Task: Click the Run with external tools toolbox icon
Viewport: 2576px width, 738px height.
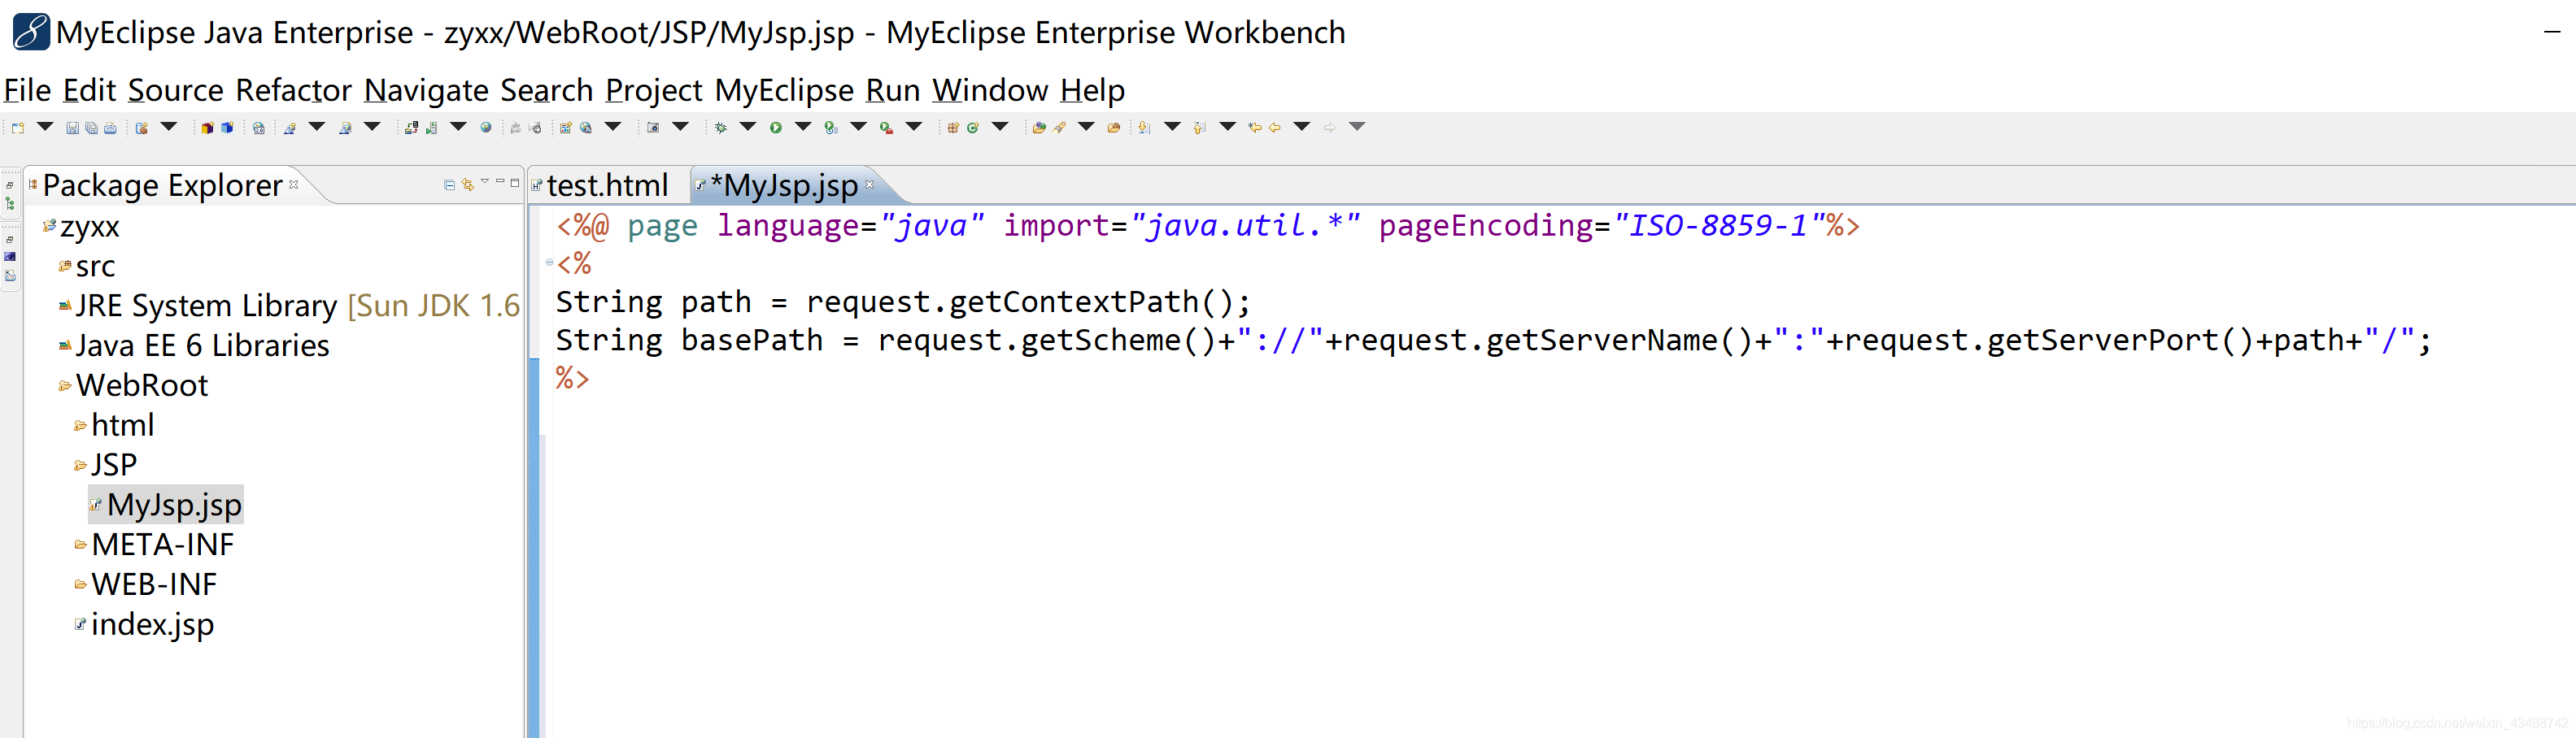Action: coord(887,128)
